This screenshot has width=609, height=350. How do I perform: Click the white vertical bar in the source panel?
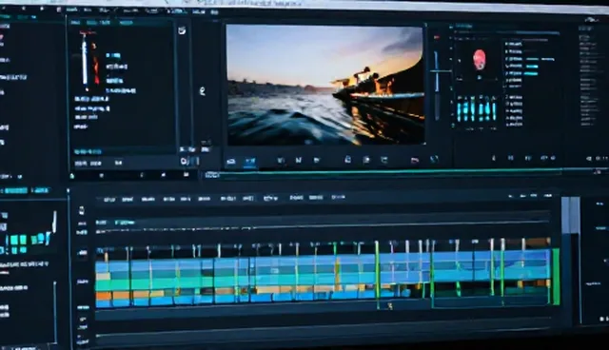coord(85,62)
